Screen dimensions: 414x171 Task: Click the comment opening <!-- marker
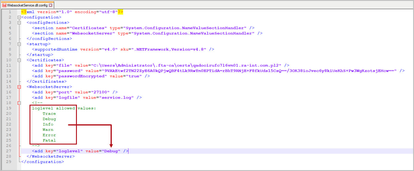[37, 103]
